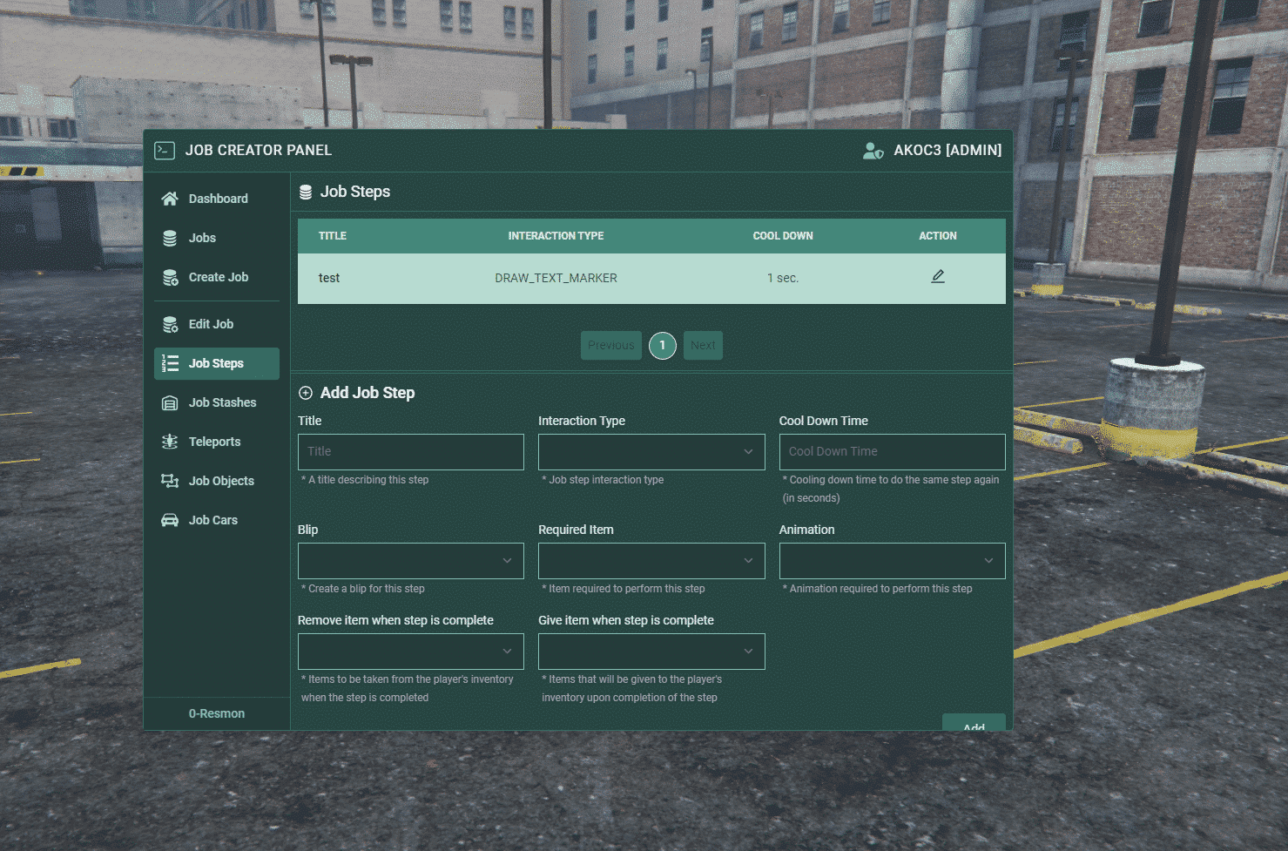The image size is (1288, 851).
Task: Open Give item when step is complete dropdown
Action: click(651, 652)
